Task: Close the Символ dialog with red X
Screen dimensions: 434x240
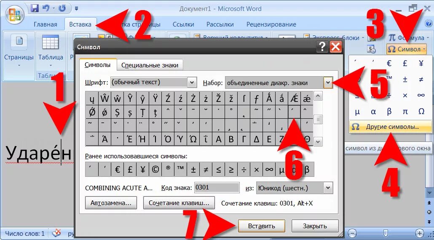Action: click(336, 47)
